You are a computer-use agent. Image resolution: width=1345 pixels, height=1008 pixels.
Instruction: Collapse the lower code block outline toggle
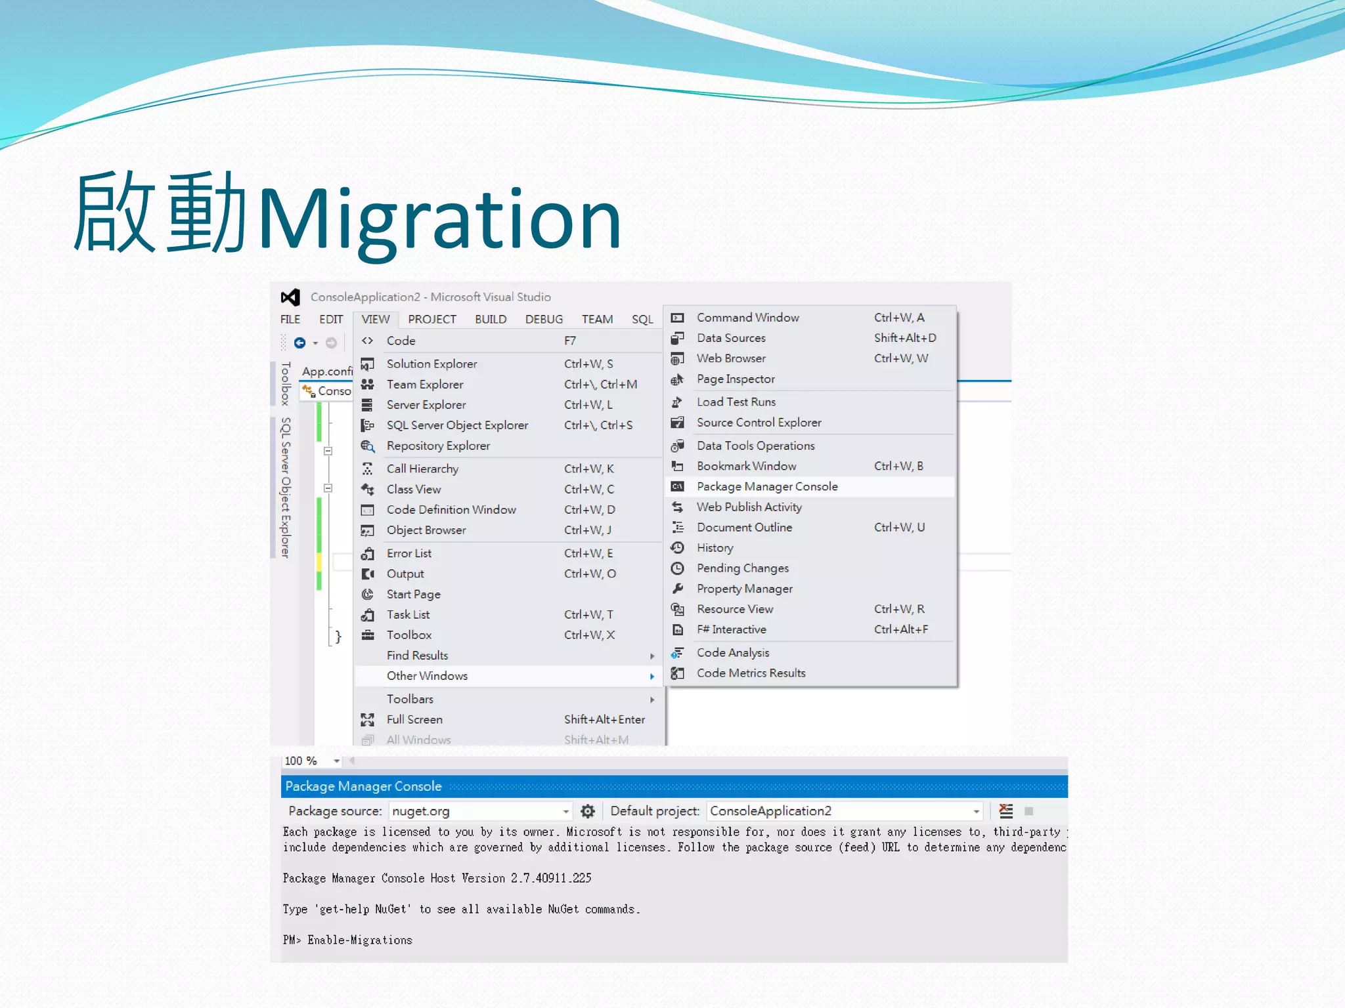328,488
